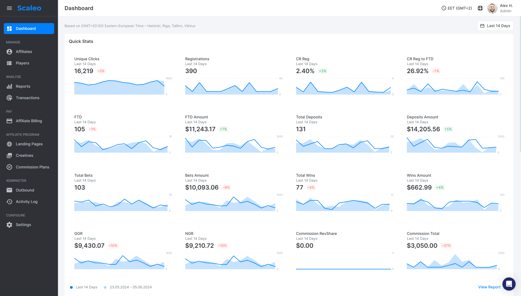
Task: Click the Reports analyse icon
Action: 10,86
